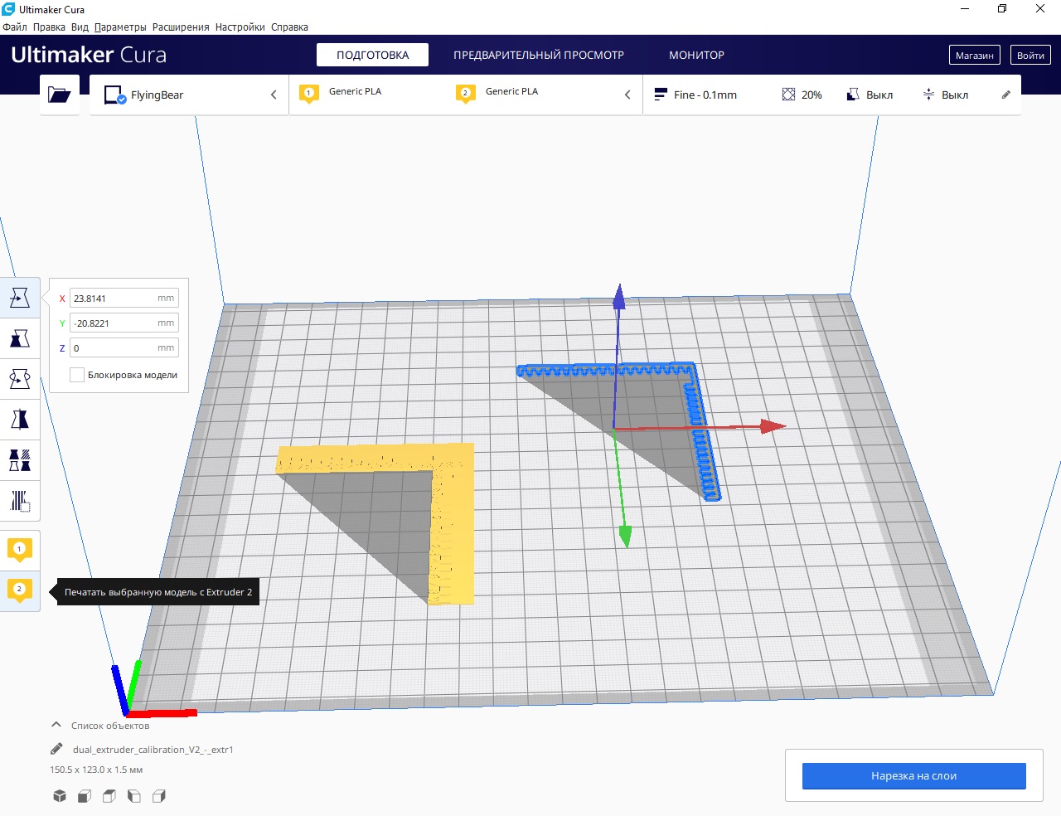1061x816 pixels.
Task: Toggle the Блокировка модели checkbox
Action: pos(77,375)
